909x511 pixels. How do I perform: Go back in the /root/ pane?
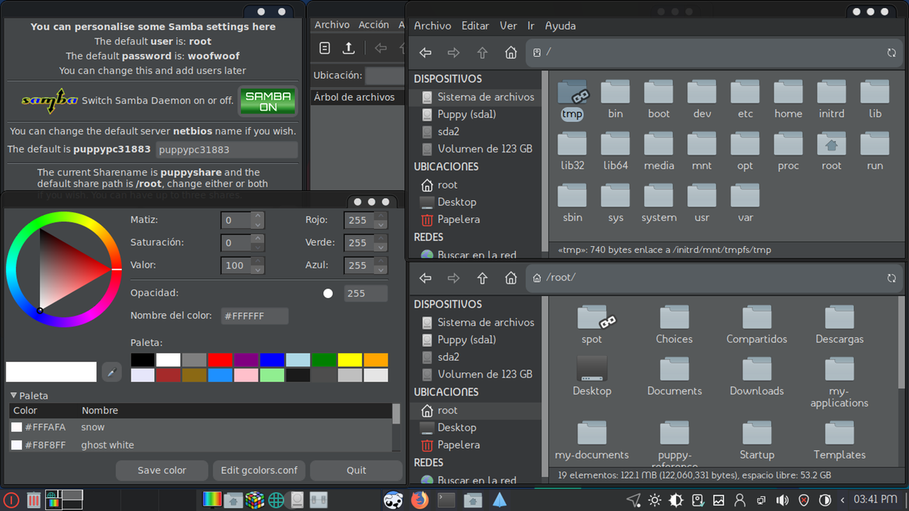pyautogui.click(x=425, y=278)
